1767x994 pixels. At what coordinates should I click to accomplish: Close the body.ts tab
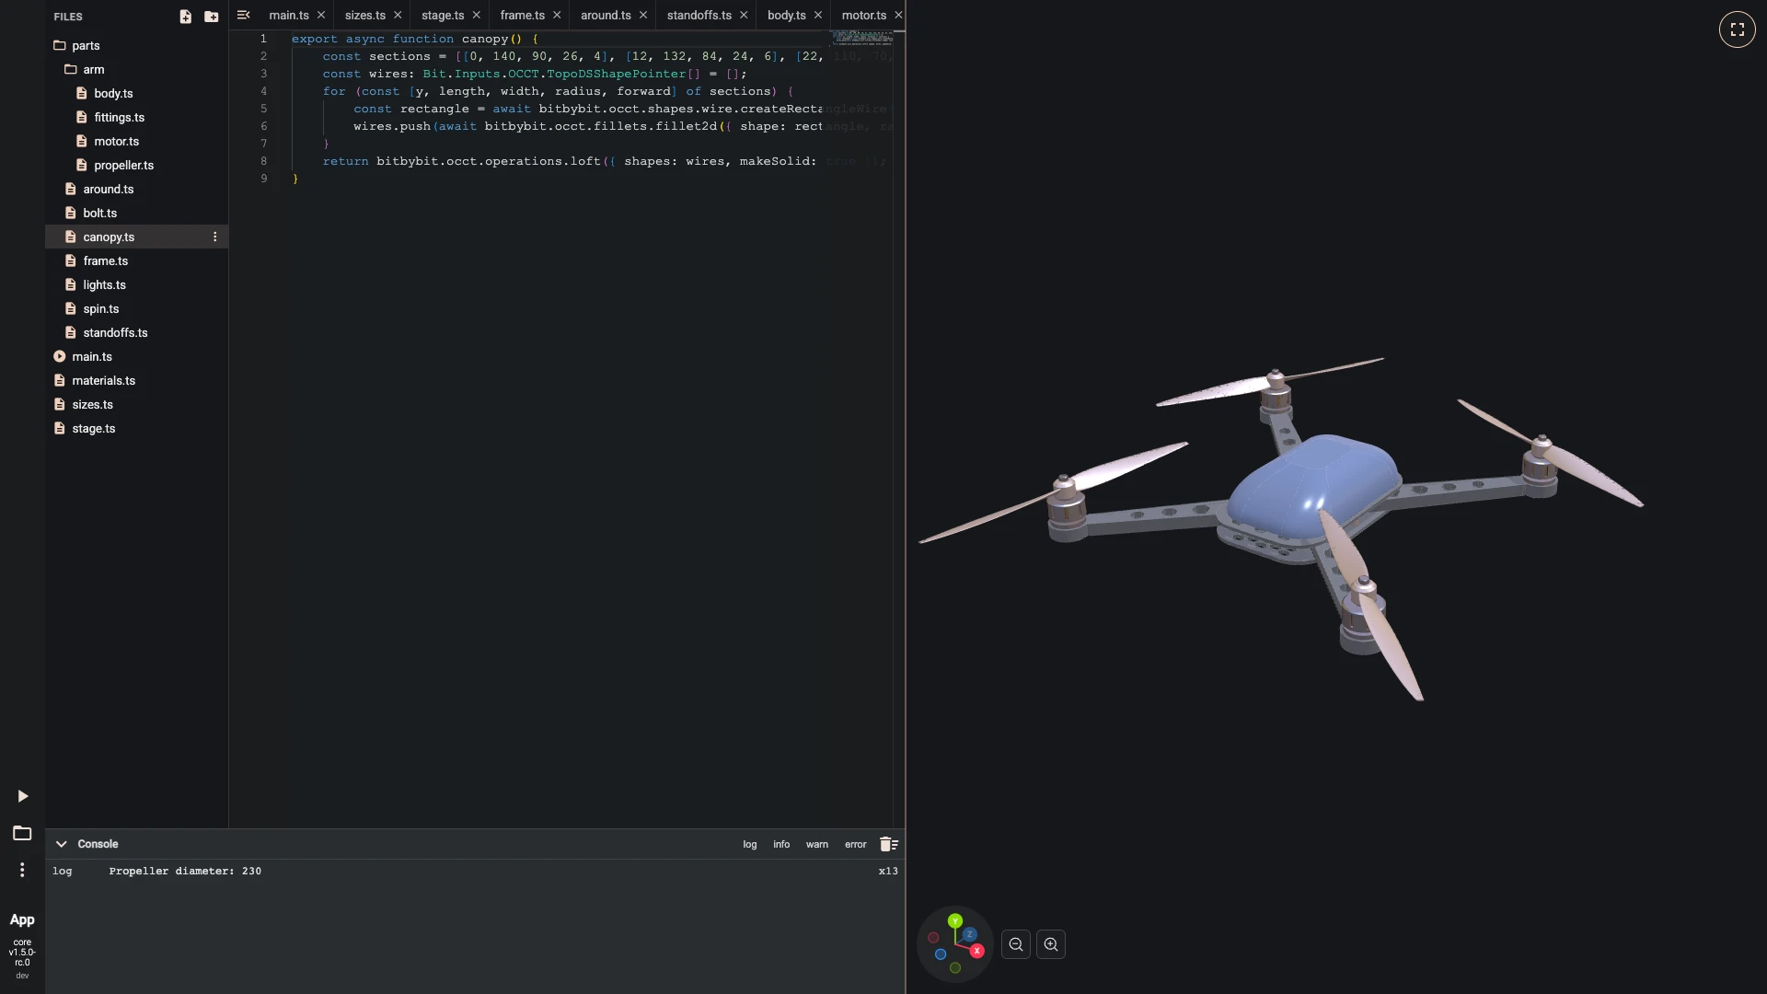818,15
